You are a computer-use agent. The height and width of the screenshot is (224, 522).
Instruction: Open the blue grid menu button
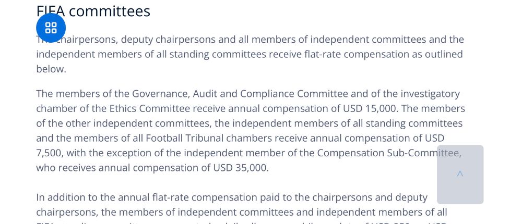(51, 28)
